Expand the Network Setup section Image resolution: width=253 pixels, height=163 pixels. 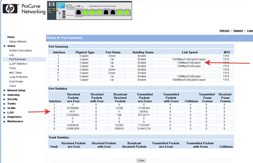(4, 90)
